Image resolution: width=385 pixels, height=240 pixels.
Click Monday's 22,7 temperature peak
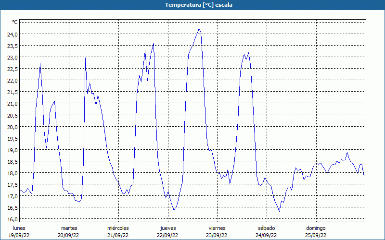click(x=40, y=64)
